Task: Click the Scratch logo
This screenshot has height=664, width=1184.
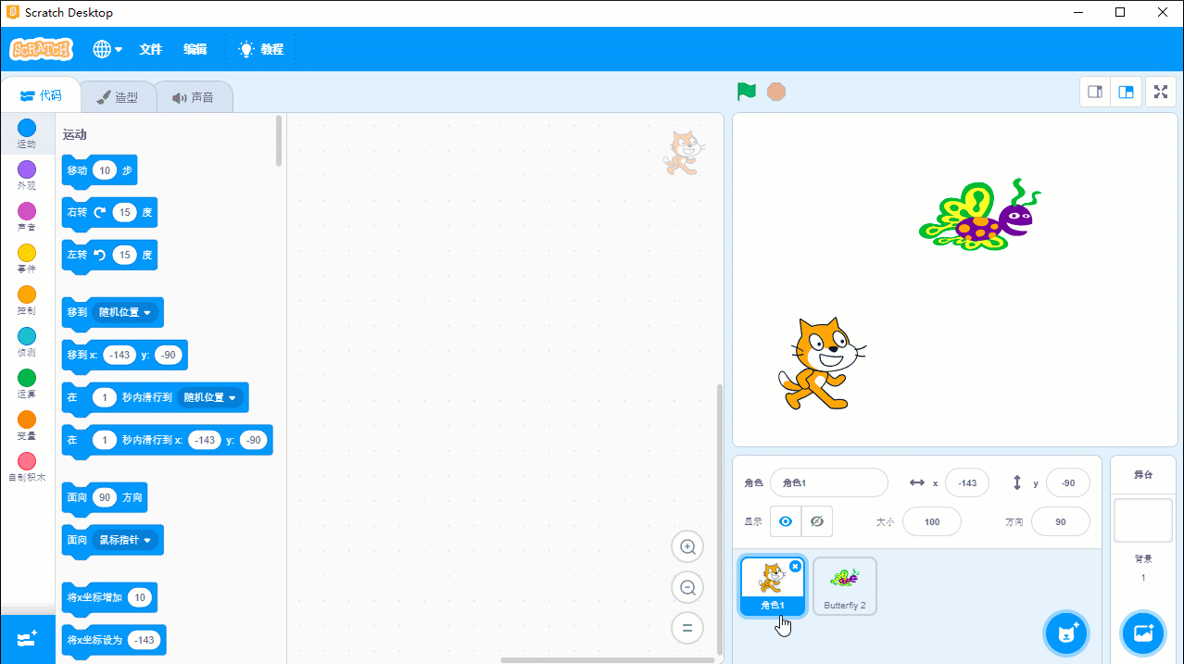Action: click(41, 49)
